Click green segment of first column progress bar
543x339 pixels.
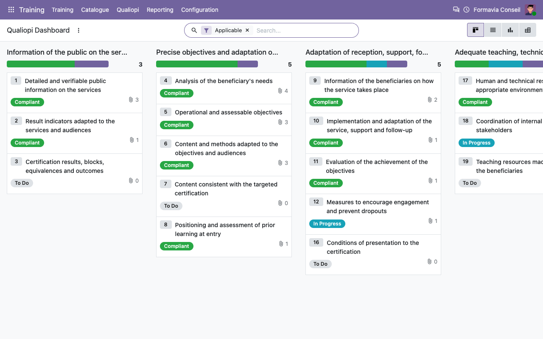point(41,64)
